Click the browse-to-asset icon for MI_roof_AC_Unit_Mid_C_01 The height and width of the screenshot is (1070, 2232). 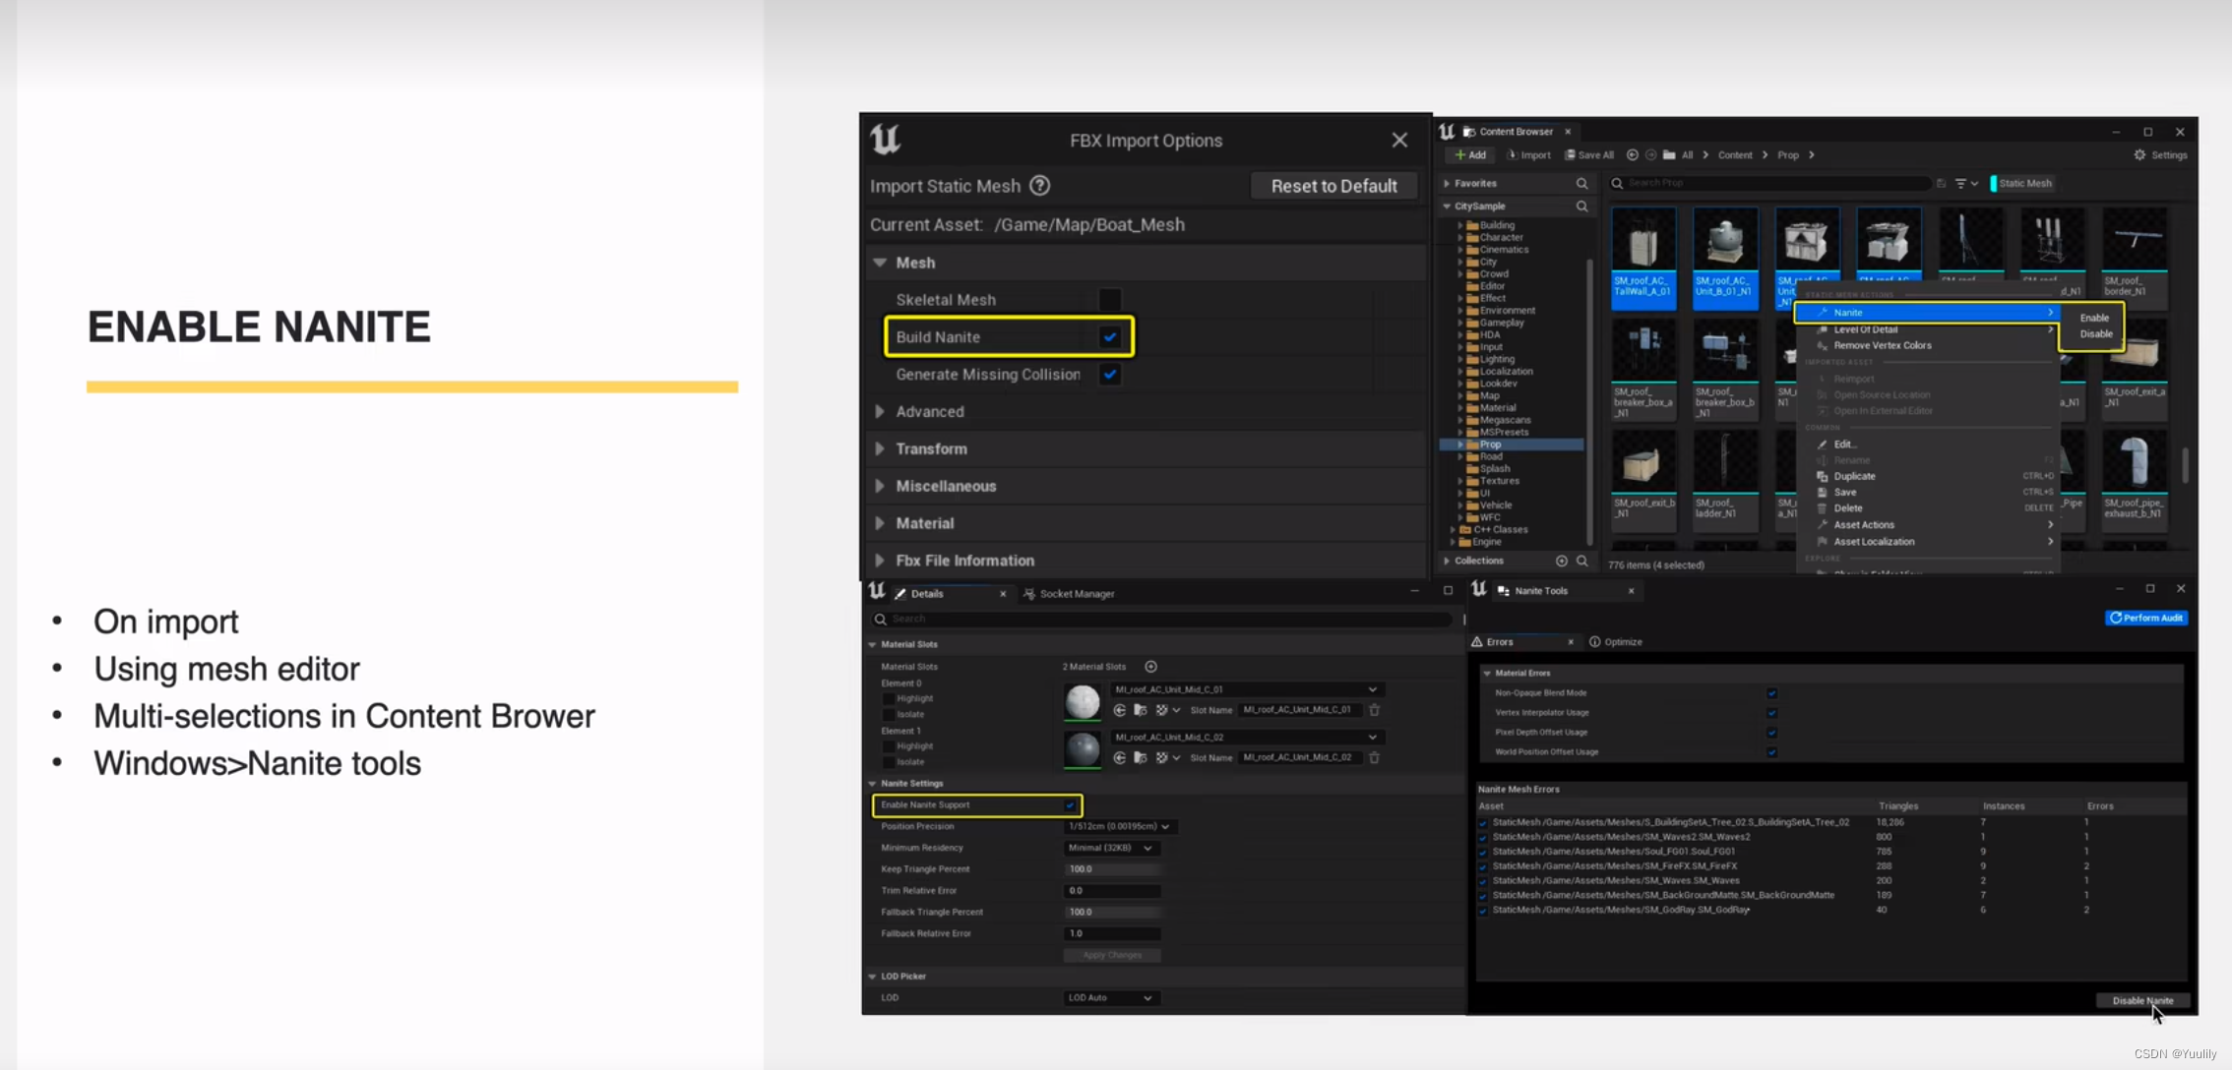click(1142, 710)
